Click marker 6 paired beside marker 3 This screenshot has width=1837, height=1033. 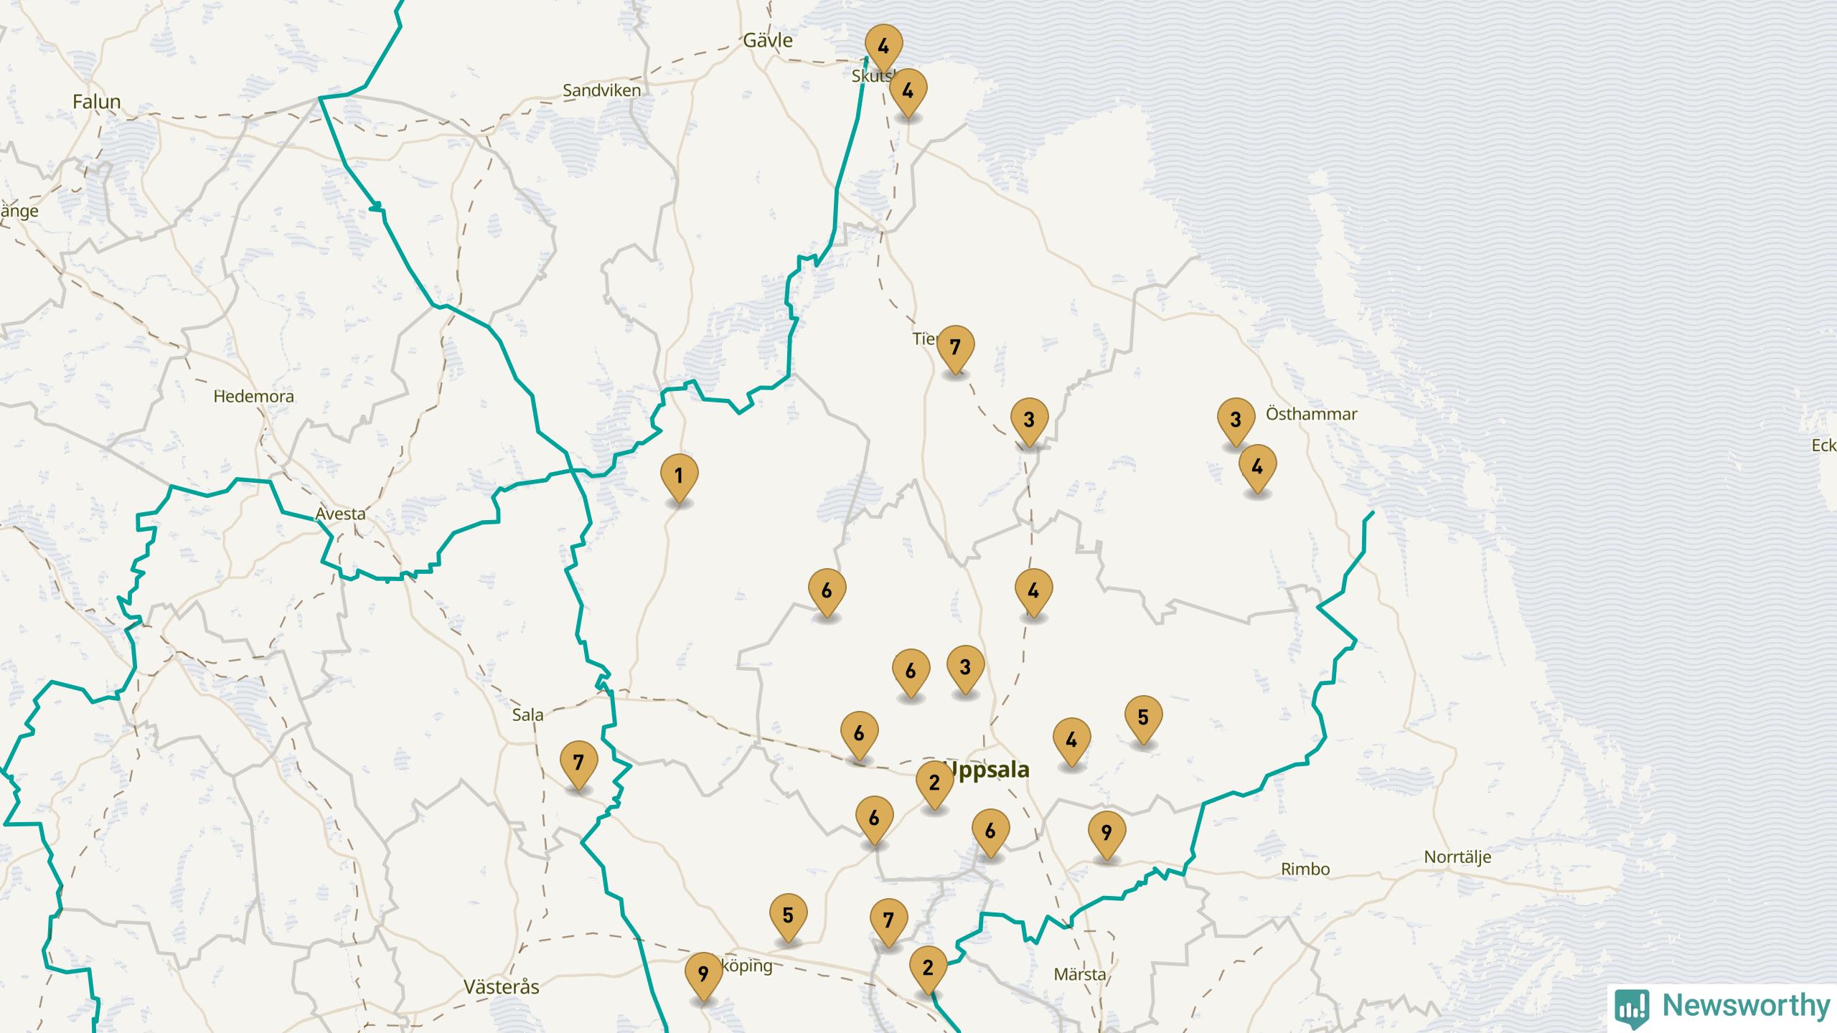pyautogui.click(x=911, y=673)
